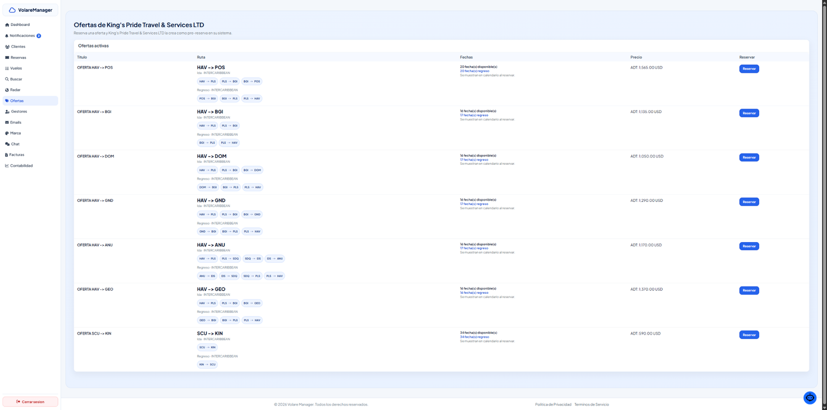The width and height of the screenshot is (827, 410).
Task: Click the Facturas document icon
Action: (x=6, y=155)
